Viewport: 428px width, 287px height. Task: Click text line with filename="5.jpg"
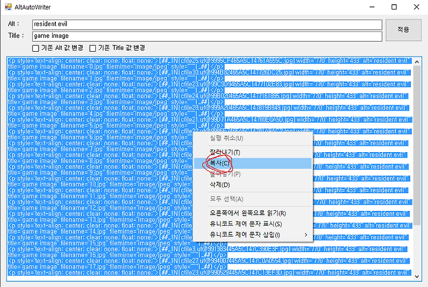tap(115, 126)
